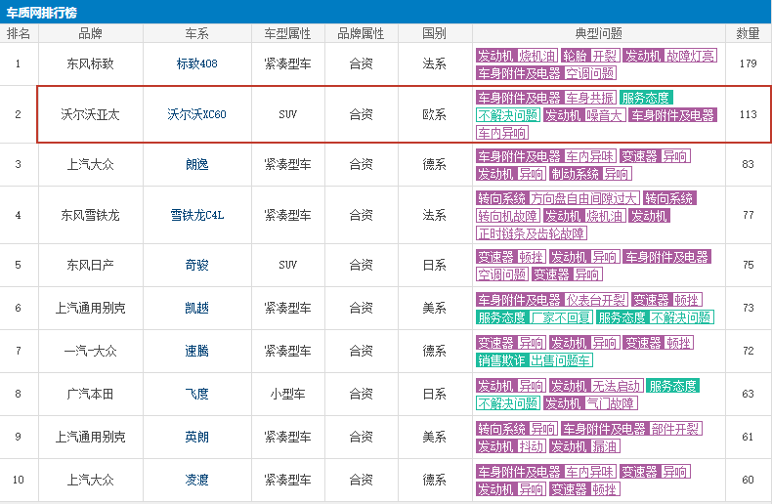Select the 转向系统 异响 tag for 英朗
The height and width of the screenshot is (504, 772).
click(517, 429)
